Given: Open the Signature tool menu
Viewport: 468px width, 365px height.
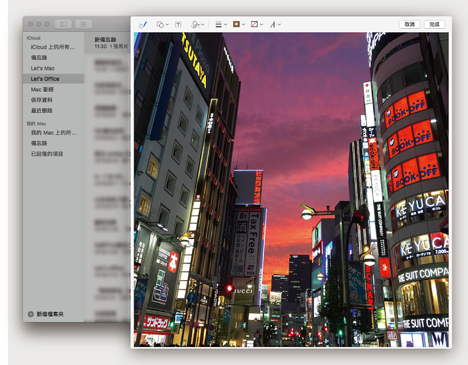Looking at the screenshot, I should point(197,24).
